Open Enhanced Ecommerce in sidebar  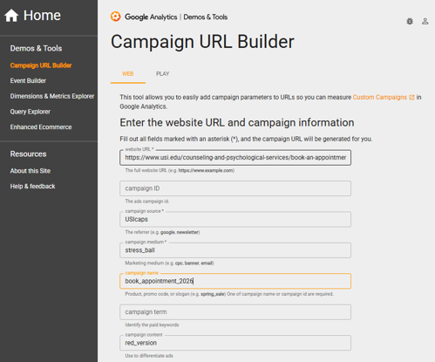tap(41, 127)
